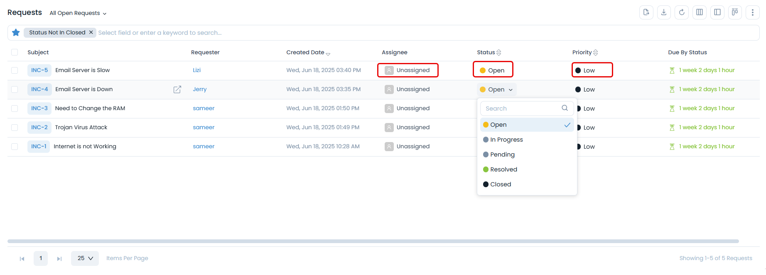The height and width of the screenshot is (275, 766).
Task: Open the column selection icon
Action: click(700, 12)
